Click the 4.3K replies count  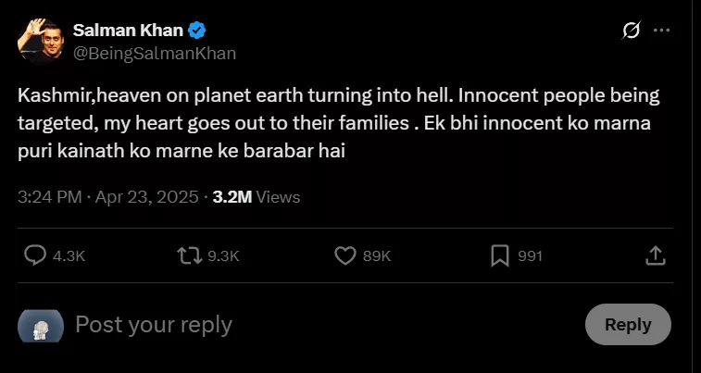[69, 256]
